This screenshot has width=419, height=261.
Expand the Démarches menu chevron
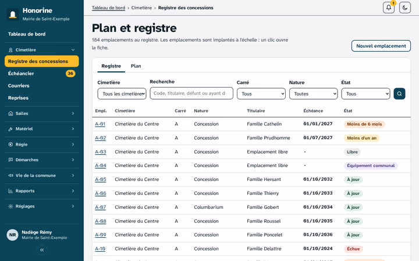click(x=73, y=160)
